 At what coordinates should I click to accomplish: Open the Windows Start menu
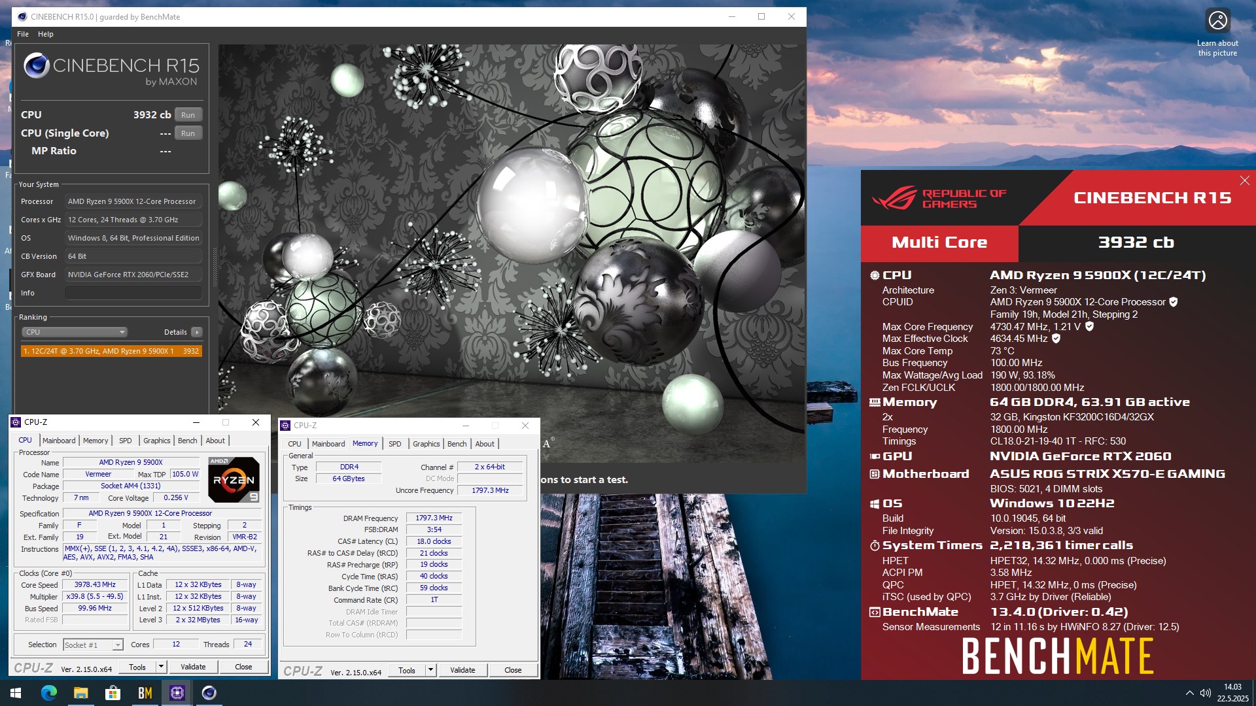tap(16, 693)
